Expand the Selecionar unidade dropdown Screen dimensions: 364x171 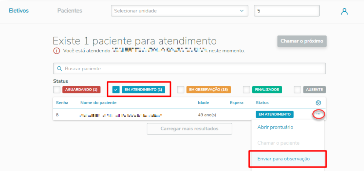pyautogui.click(x=180, y=11)
